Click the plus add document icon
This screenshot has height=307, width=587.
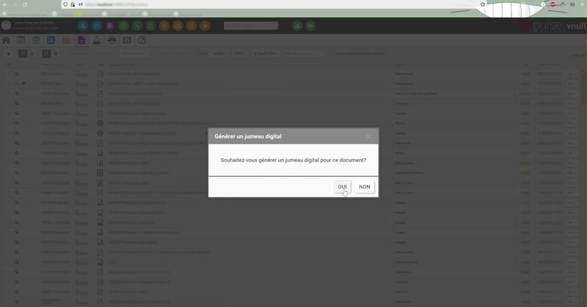point(8,54)
